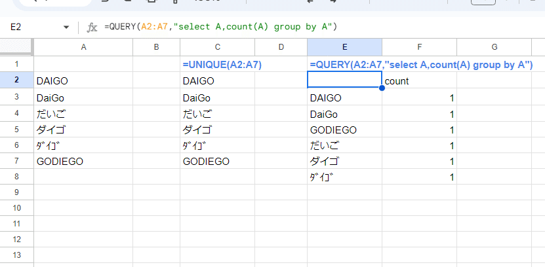The width and height of the screenshot is (545, 267).
Task: Select column C header
Action: tap(218, 47)
